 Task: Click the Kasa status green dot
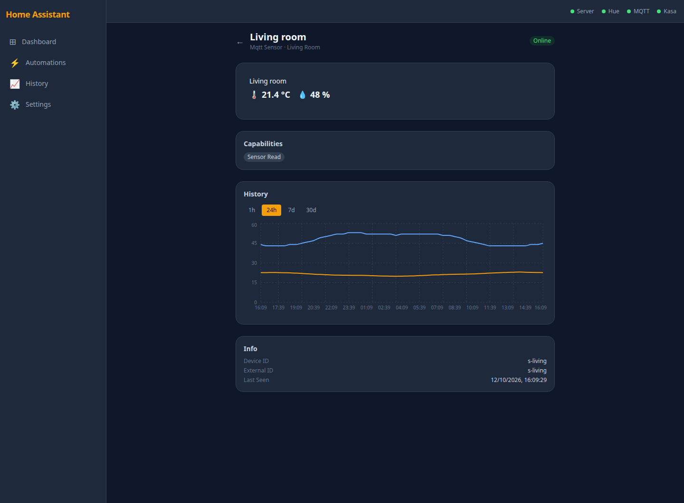(659, 11)
